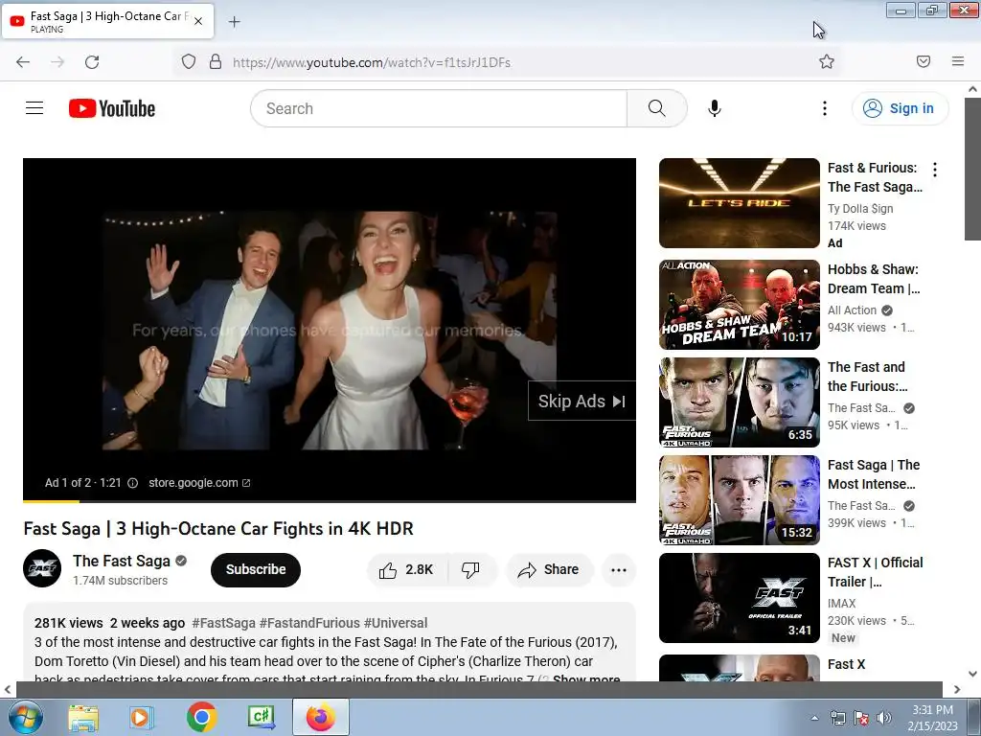Open Fast & Furious: The Fast Saga title
This screenshot has width=981, height=736.
pyautogui.click(x=875, y=177)
